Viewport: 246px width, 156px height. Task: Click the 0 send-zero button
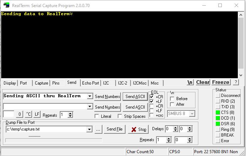20,115
